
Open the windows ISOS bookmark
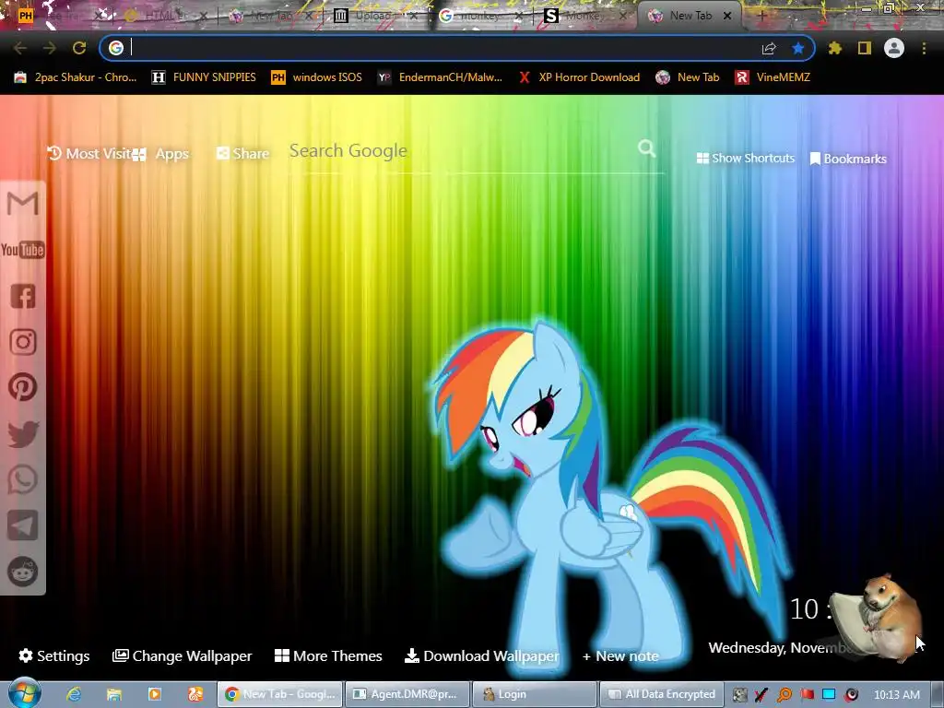(x=317, y=77)
